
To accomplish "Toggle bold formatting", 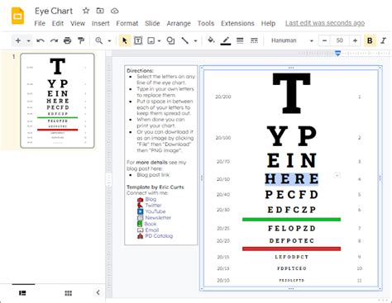I will point(370,40).
